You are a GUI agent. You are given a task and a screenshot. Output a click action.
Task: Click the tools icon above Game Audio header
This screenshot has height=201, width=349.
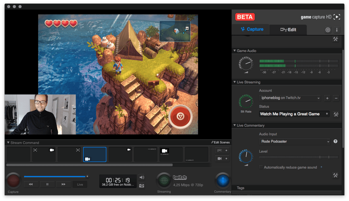(336, 39)
